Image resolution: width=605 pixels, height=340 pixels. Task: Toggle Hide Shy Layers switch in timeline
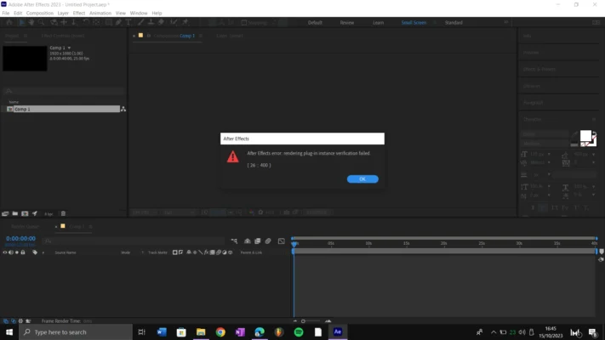pyautogui.click(x=248, y=241)
